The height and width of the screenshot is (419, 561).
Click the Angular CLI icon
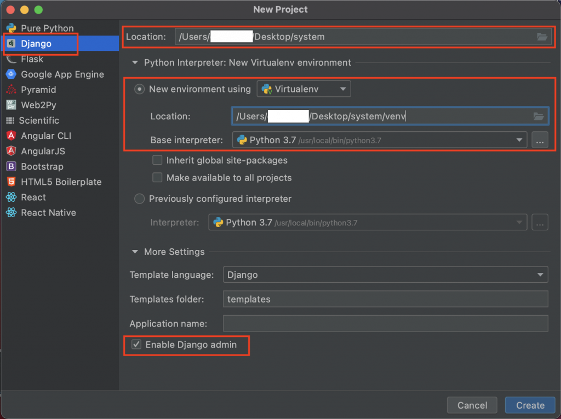[x=11, y=136]
